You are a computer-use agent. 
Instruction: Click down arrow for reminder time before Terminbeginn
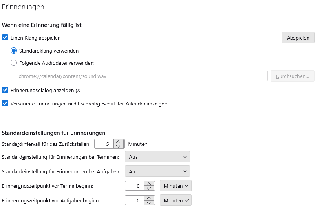[149, 188]
